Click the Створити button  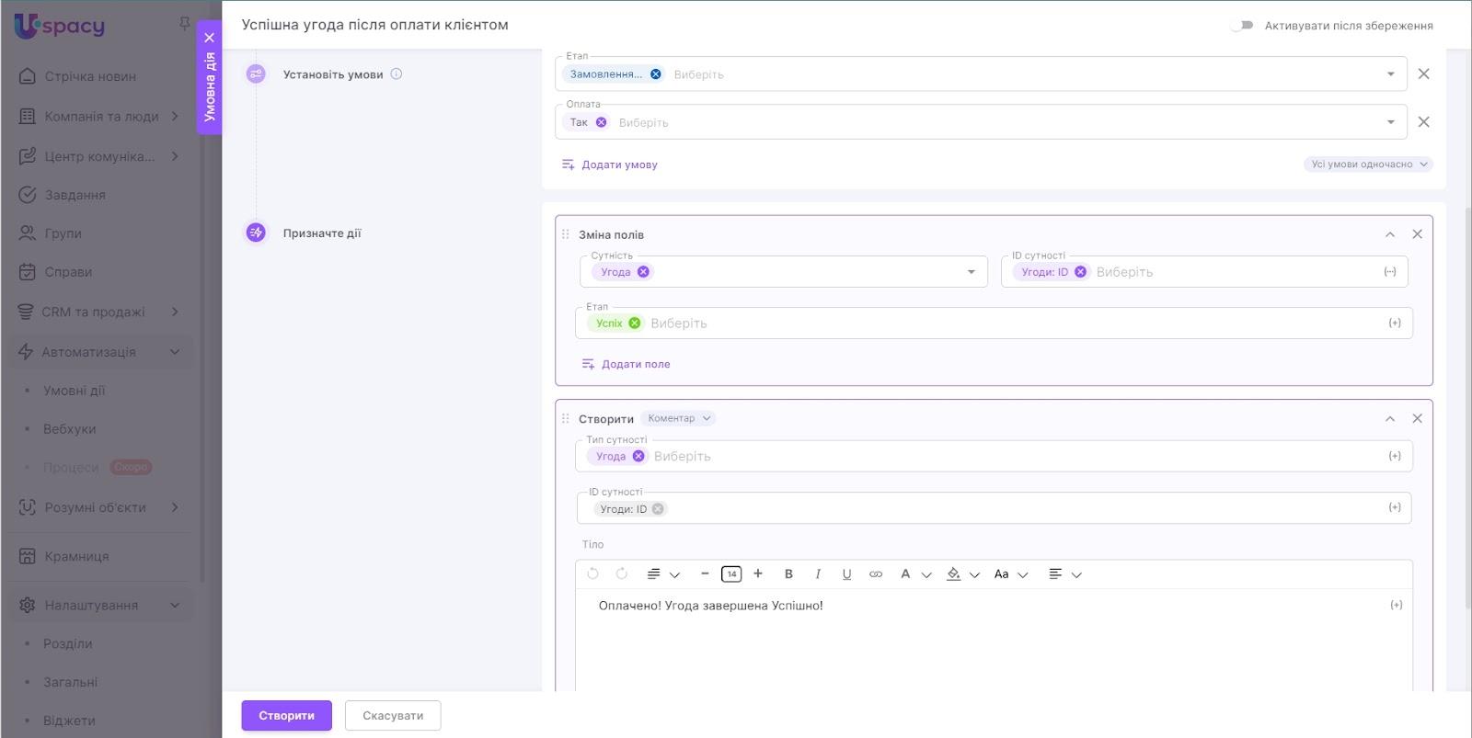click(286, 715)
